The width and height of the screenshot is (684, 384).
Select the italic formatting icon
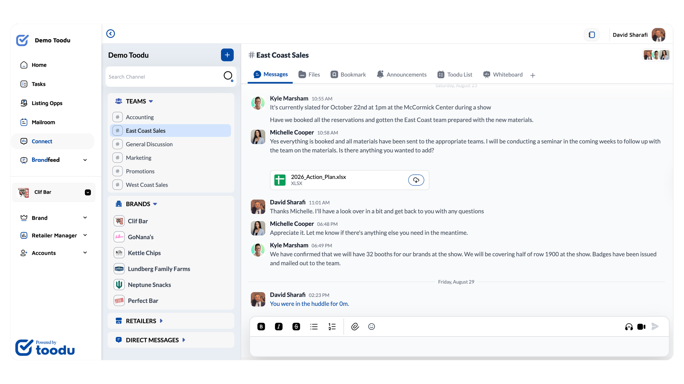click(x=279, y=326)
